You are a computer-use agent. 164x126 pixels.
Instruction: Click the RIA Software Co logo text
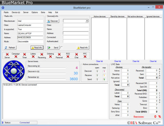pos(144,123)
